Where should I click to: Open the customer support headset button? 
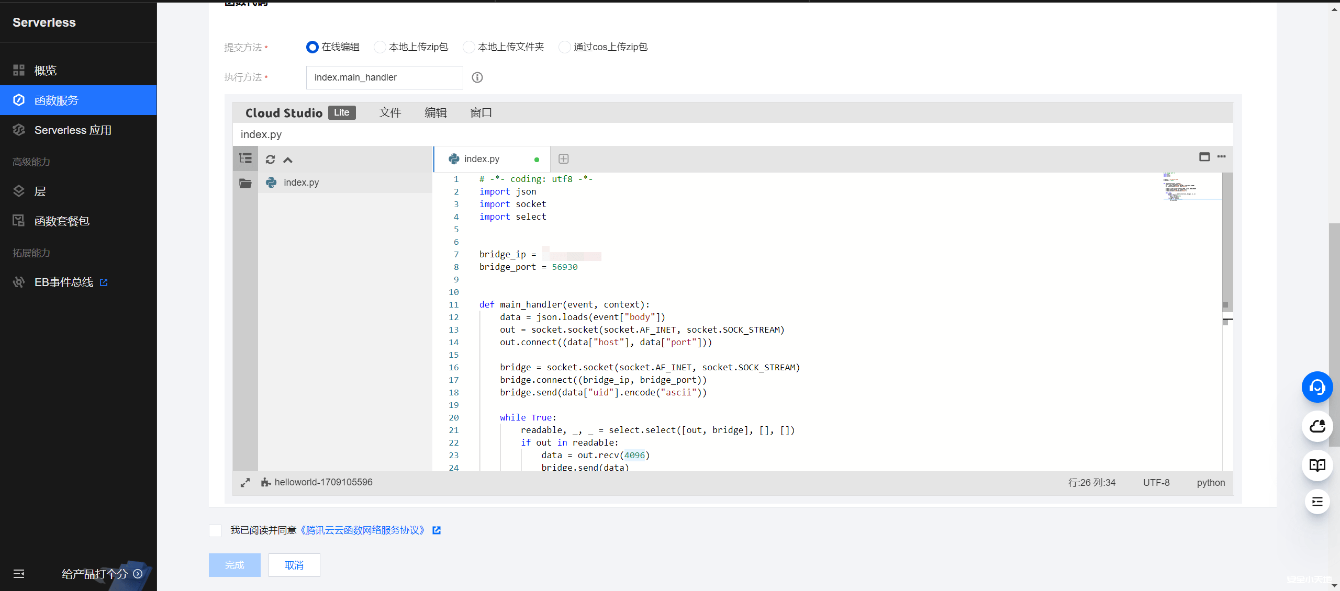point(1316,387)
